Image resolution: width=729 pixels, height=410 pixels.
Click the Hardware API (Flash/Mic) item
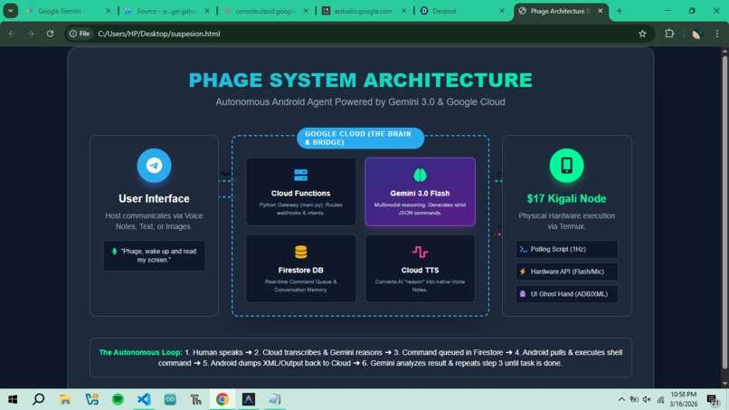[x=566, y=272]
